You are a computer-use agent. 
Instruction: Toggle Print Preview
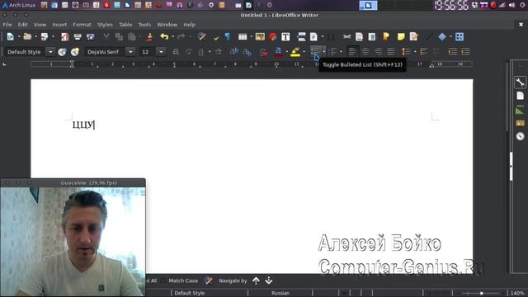tap(90, 36)
